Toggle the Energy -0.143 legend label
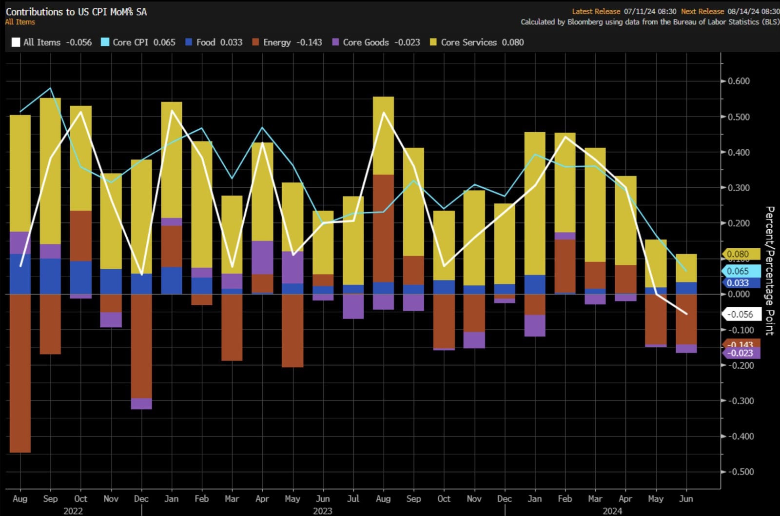This screenshot has height=516, width=780. coord(292,42)
